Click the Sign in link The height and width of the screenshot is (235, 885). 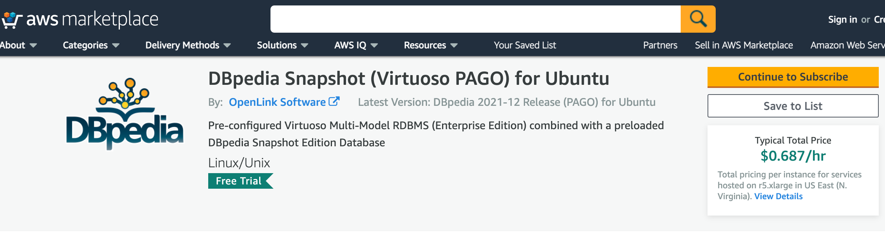842,19
